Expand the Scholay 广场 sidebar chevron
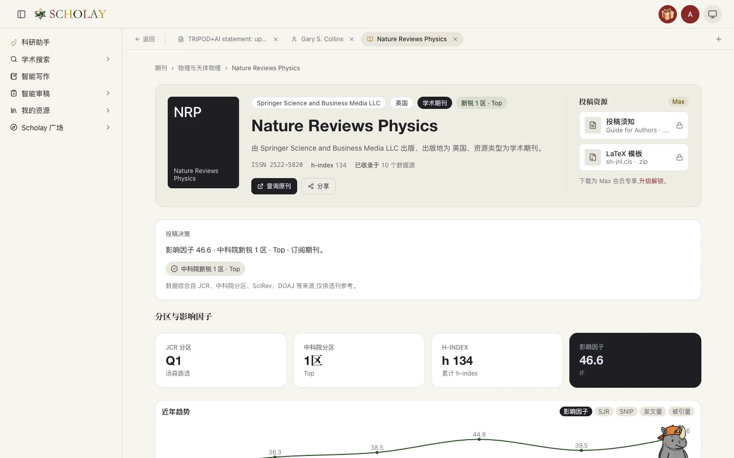Viewport: 734px width, 458px height. [x=108, y=127]
